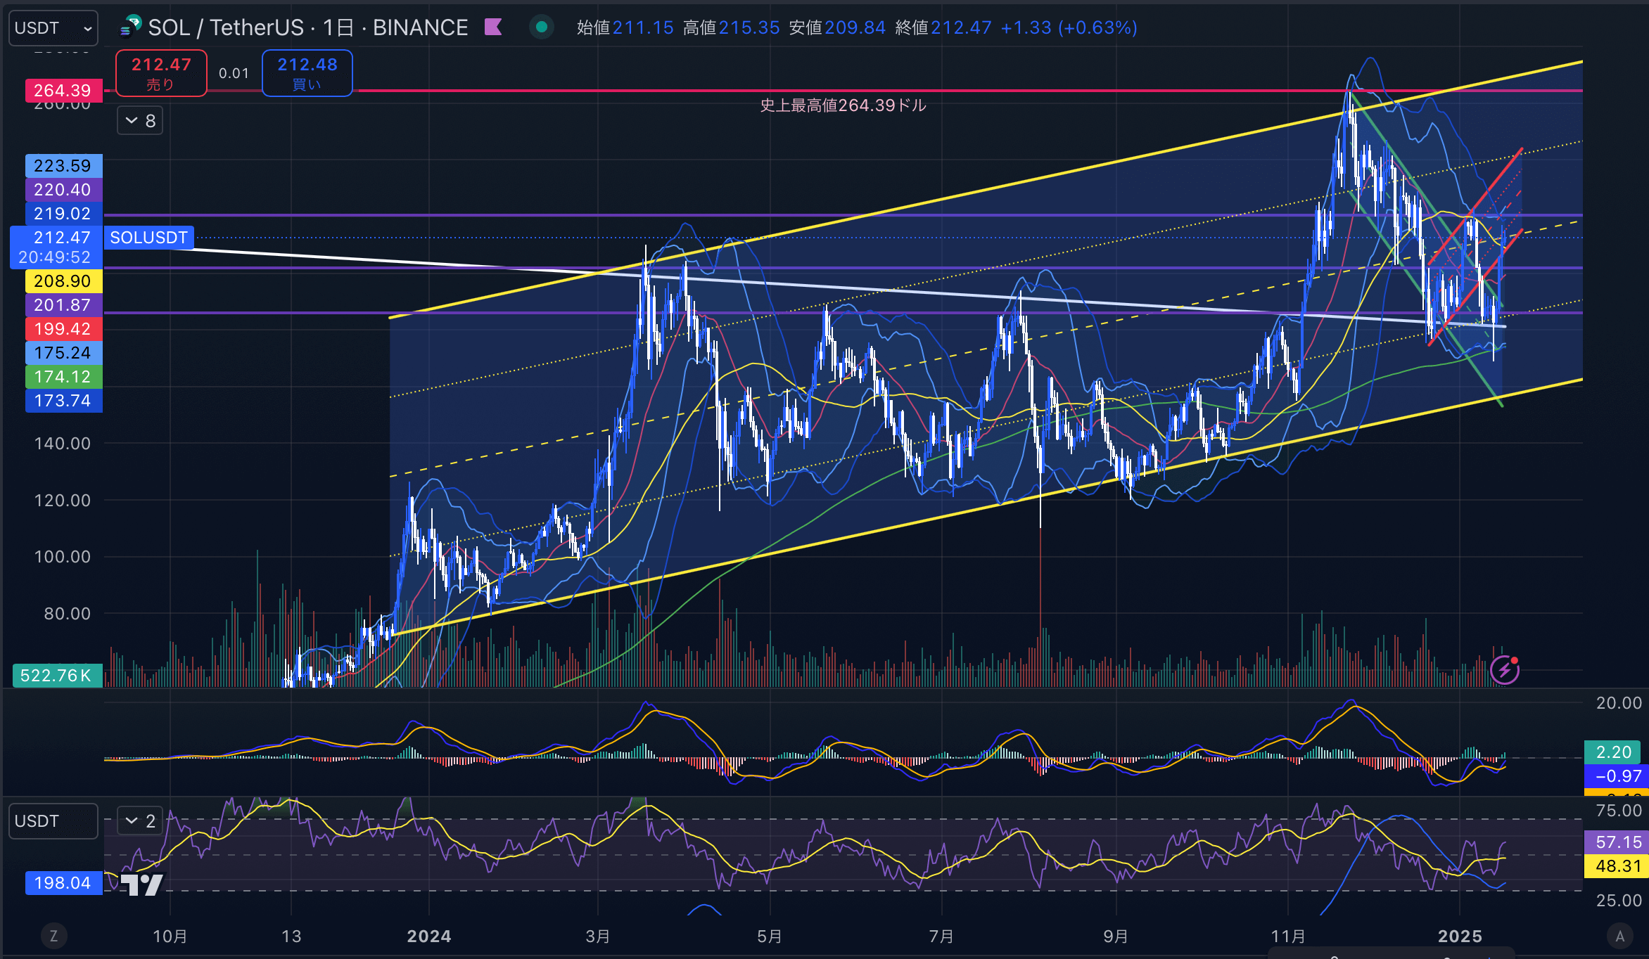Click the purple lightning alert icon on chart
This screenshot has width=1649, height=959.
[x=1505, y=669]
